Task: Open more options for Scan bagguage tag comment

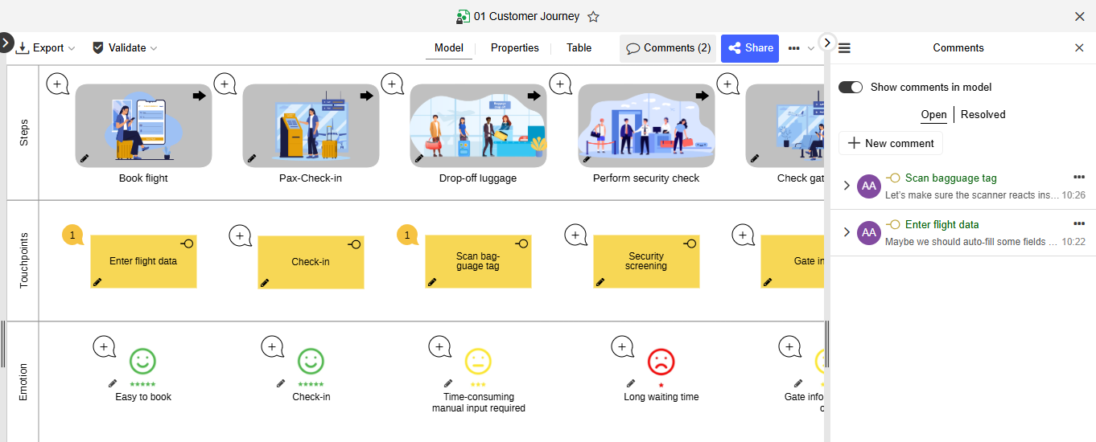Action: pos(1078,178)
